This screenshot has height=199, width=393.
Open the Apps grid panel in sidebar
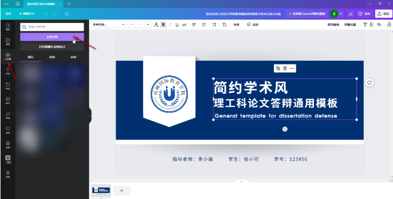(8, 174)
